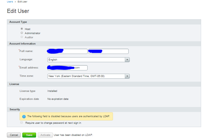This screenshot has height=140, width=208.
Task: Click the green Save button
Action: click(x=29, y=135)
